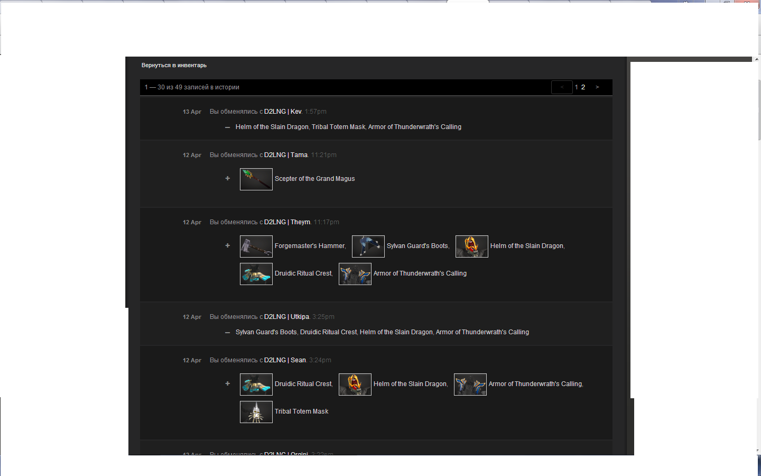Click the next page arrow button
Viewport: 761px width, 476px height.
pos(597,87)
